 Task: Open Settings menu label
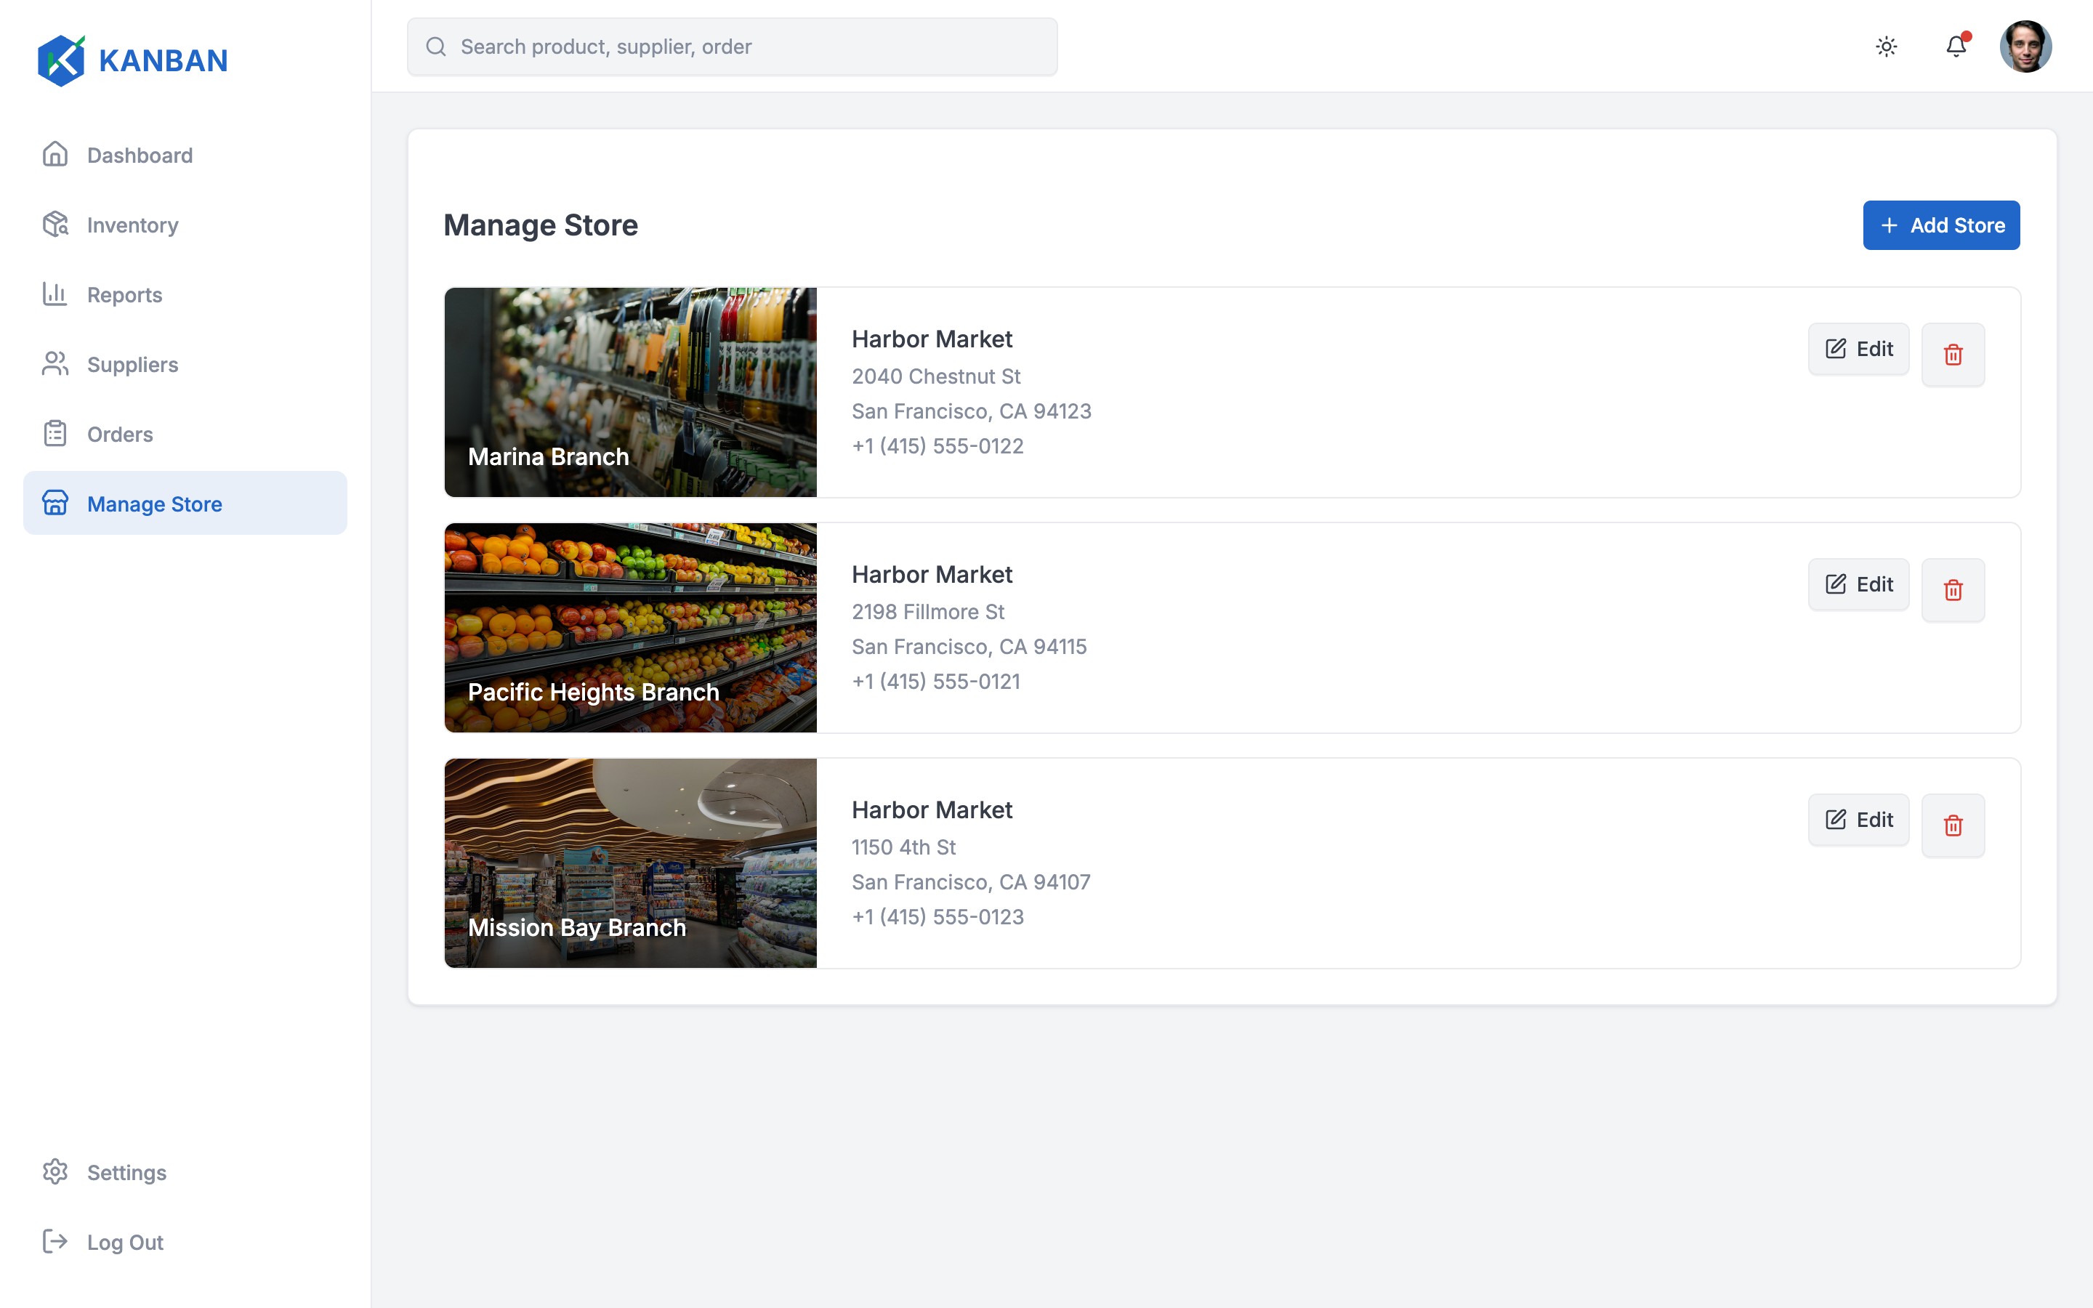click(x=127, y=1172)
